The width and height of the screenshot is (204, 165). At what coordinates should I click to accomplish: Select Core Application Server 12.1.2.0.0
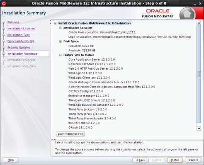click(92, 60)
